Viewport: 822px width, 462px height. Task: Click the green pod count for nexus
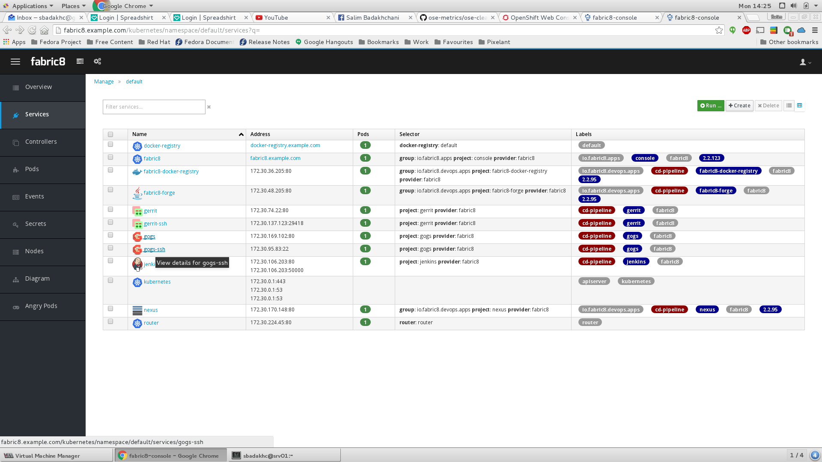coord(365,310)
